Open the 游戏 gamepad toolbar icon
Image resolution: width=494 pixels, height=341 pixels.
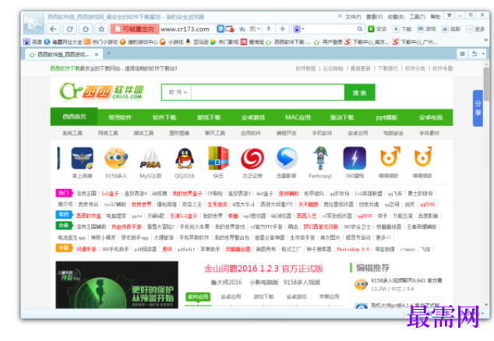point(426,29)
